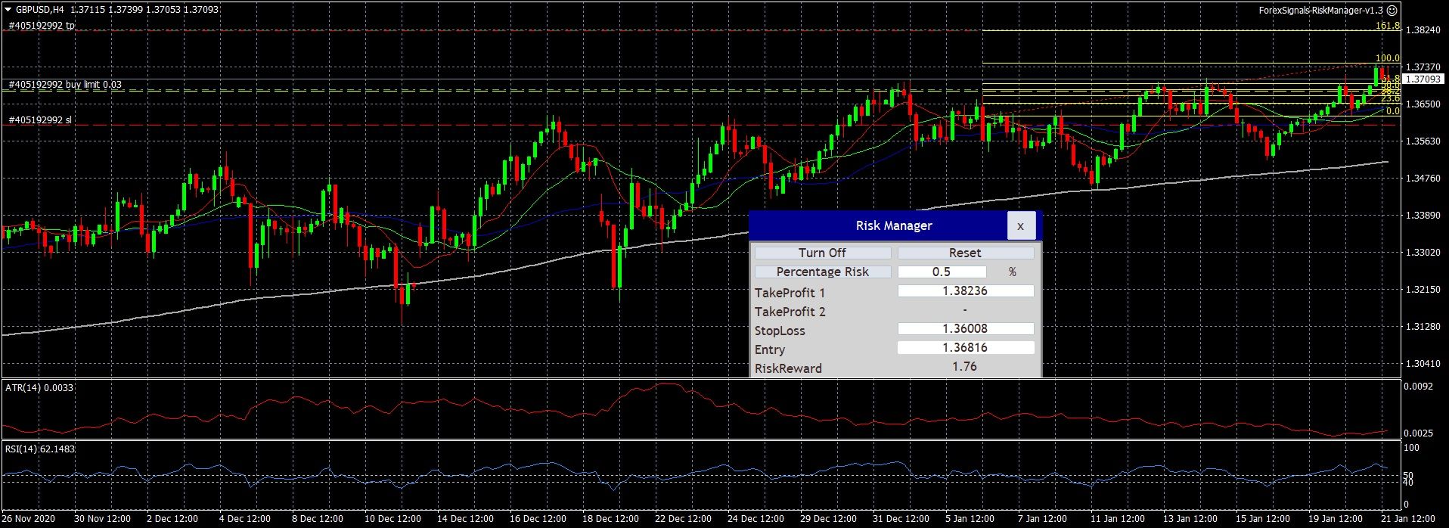Click the 26 Nov 2020 date label
The image size is (1449, 528).
(x=29, y=519)
